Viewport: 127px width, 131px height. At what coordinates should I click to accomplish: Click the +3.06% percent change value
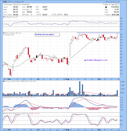click(x=115, y=7)
